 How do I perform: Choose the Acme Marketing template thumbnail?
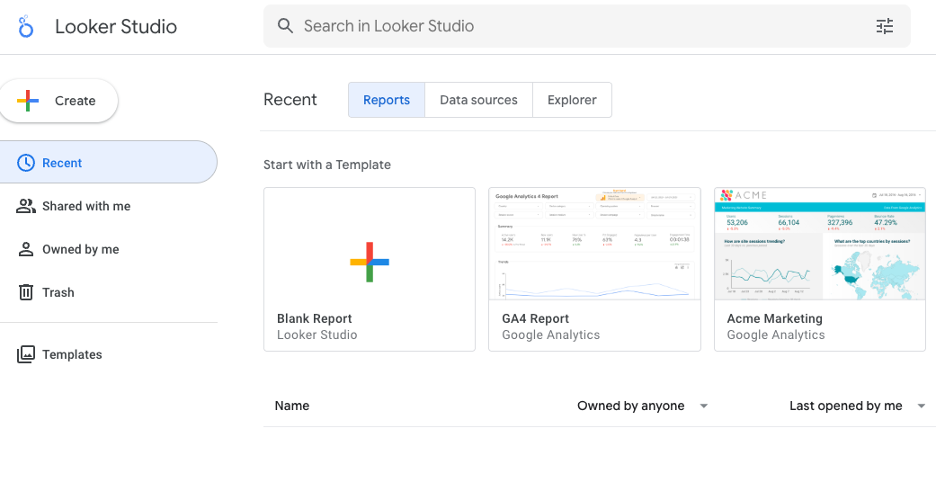click(x=819, y=245)
